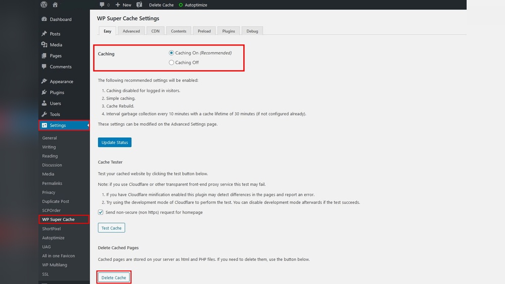Image resolution: width=505 pixels, height=284 pixels.
Task: Open Writing settings submenu
Action: pyautogui.click(x=49, y=147)
